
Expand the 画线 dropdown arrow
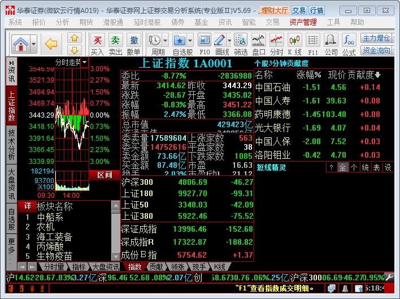(229, 40)
